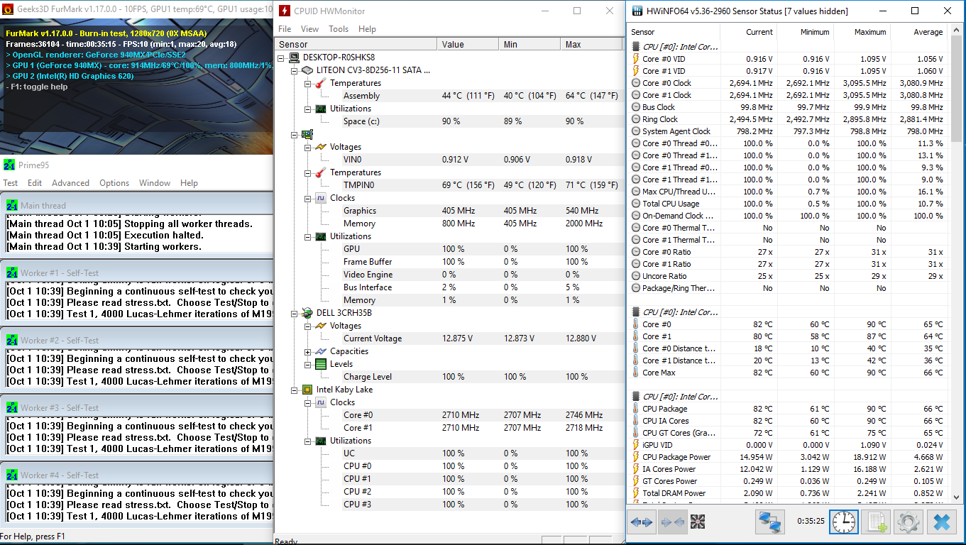The height and width of the screenshot is (545, 966).
Task: Open HWiNFO remote network monitors button
Action: coord(769,522)
